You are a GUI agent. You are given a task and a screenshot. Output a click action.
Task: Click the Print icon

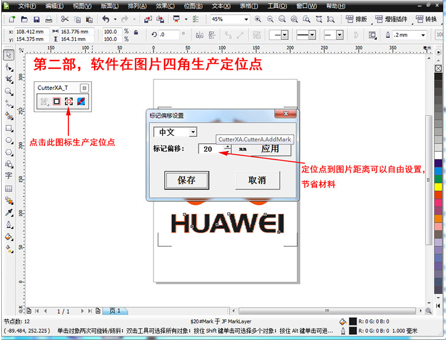click(x=49, y=19)
